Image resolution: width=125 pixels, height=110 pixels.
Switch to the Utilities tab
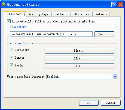tap(81, 14)
